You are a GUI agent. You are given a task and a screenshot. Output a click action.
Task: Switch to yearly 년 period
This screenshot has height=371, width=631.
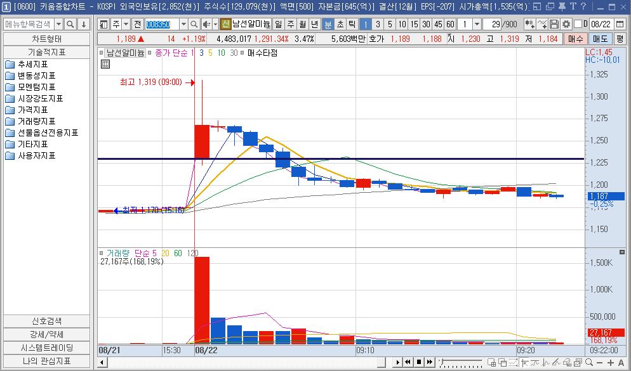315,25
